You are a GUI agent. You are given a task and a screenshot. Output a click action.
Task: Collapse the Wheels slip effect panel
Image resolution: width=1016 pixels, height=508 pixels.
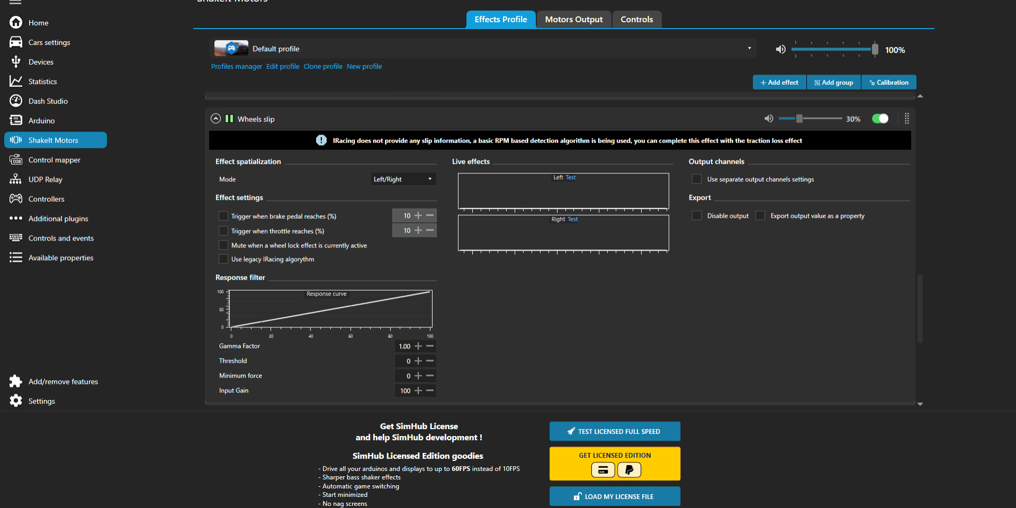pos(215,118)
